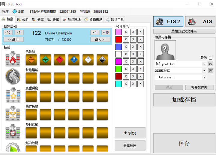Pick the dark red preset color swatch
This screenshot has height=155, width=216.
118,76
